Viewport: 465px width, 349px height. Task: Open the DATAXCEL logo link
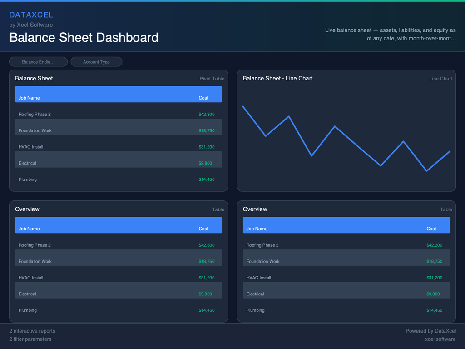31,15
